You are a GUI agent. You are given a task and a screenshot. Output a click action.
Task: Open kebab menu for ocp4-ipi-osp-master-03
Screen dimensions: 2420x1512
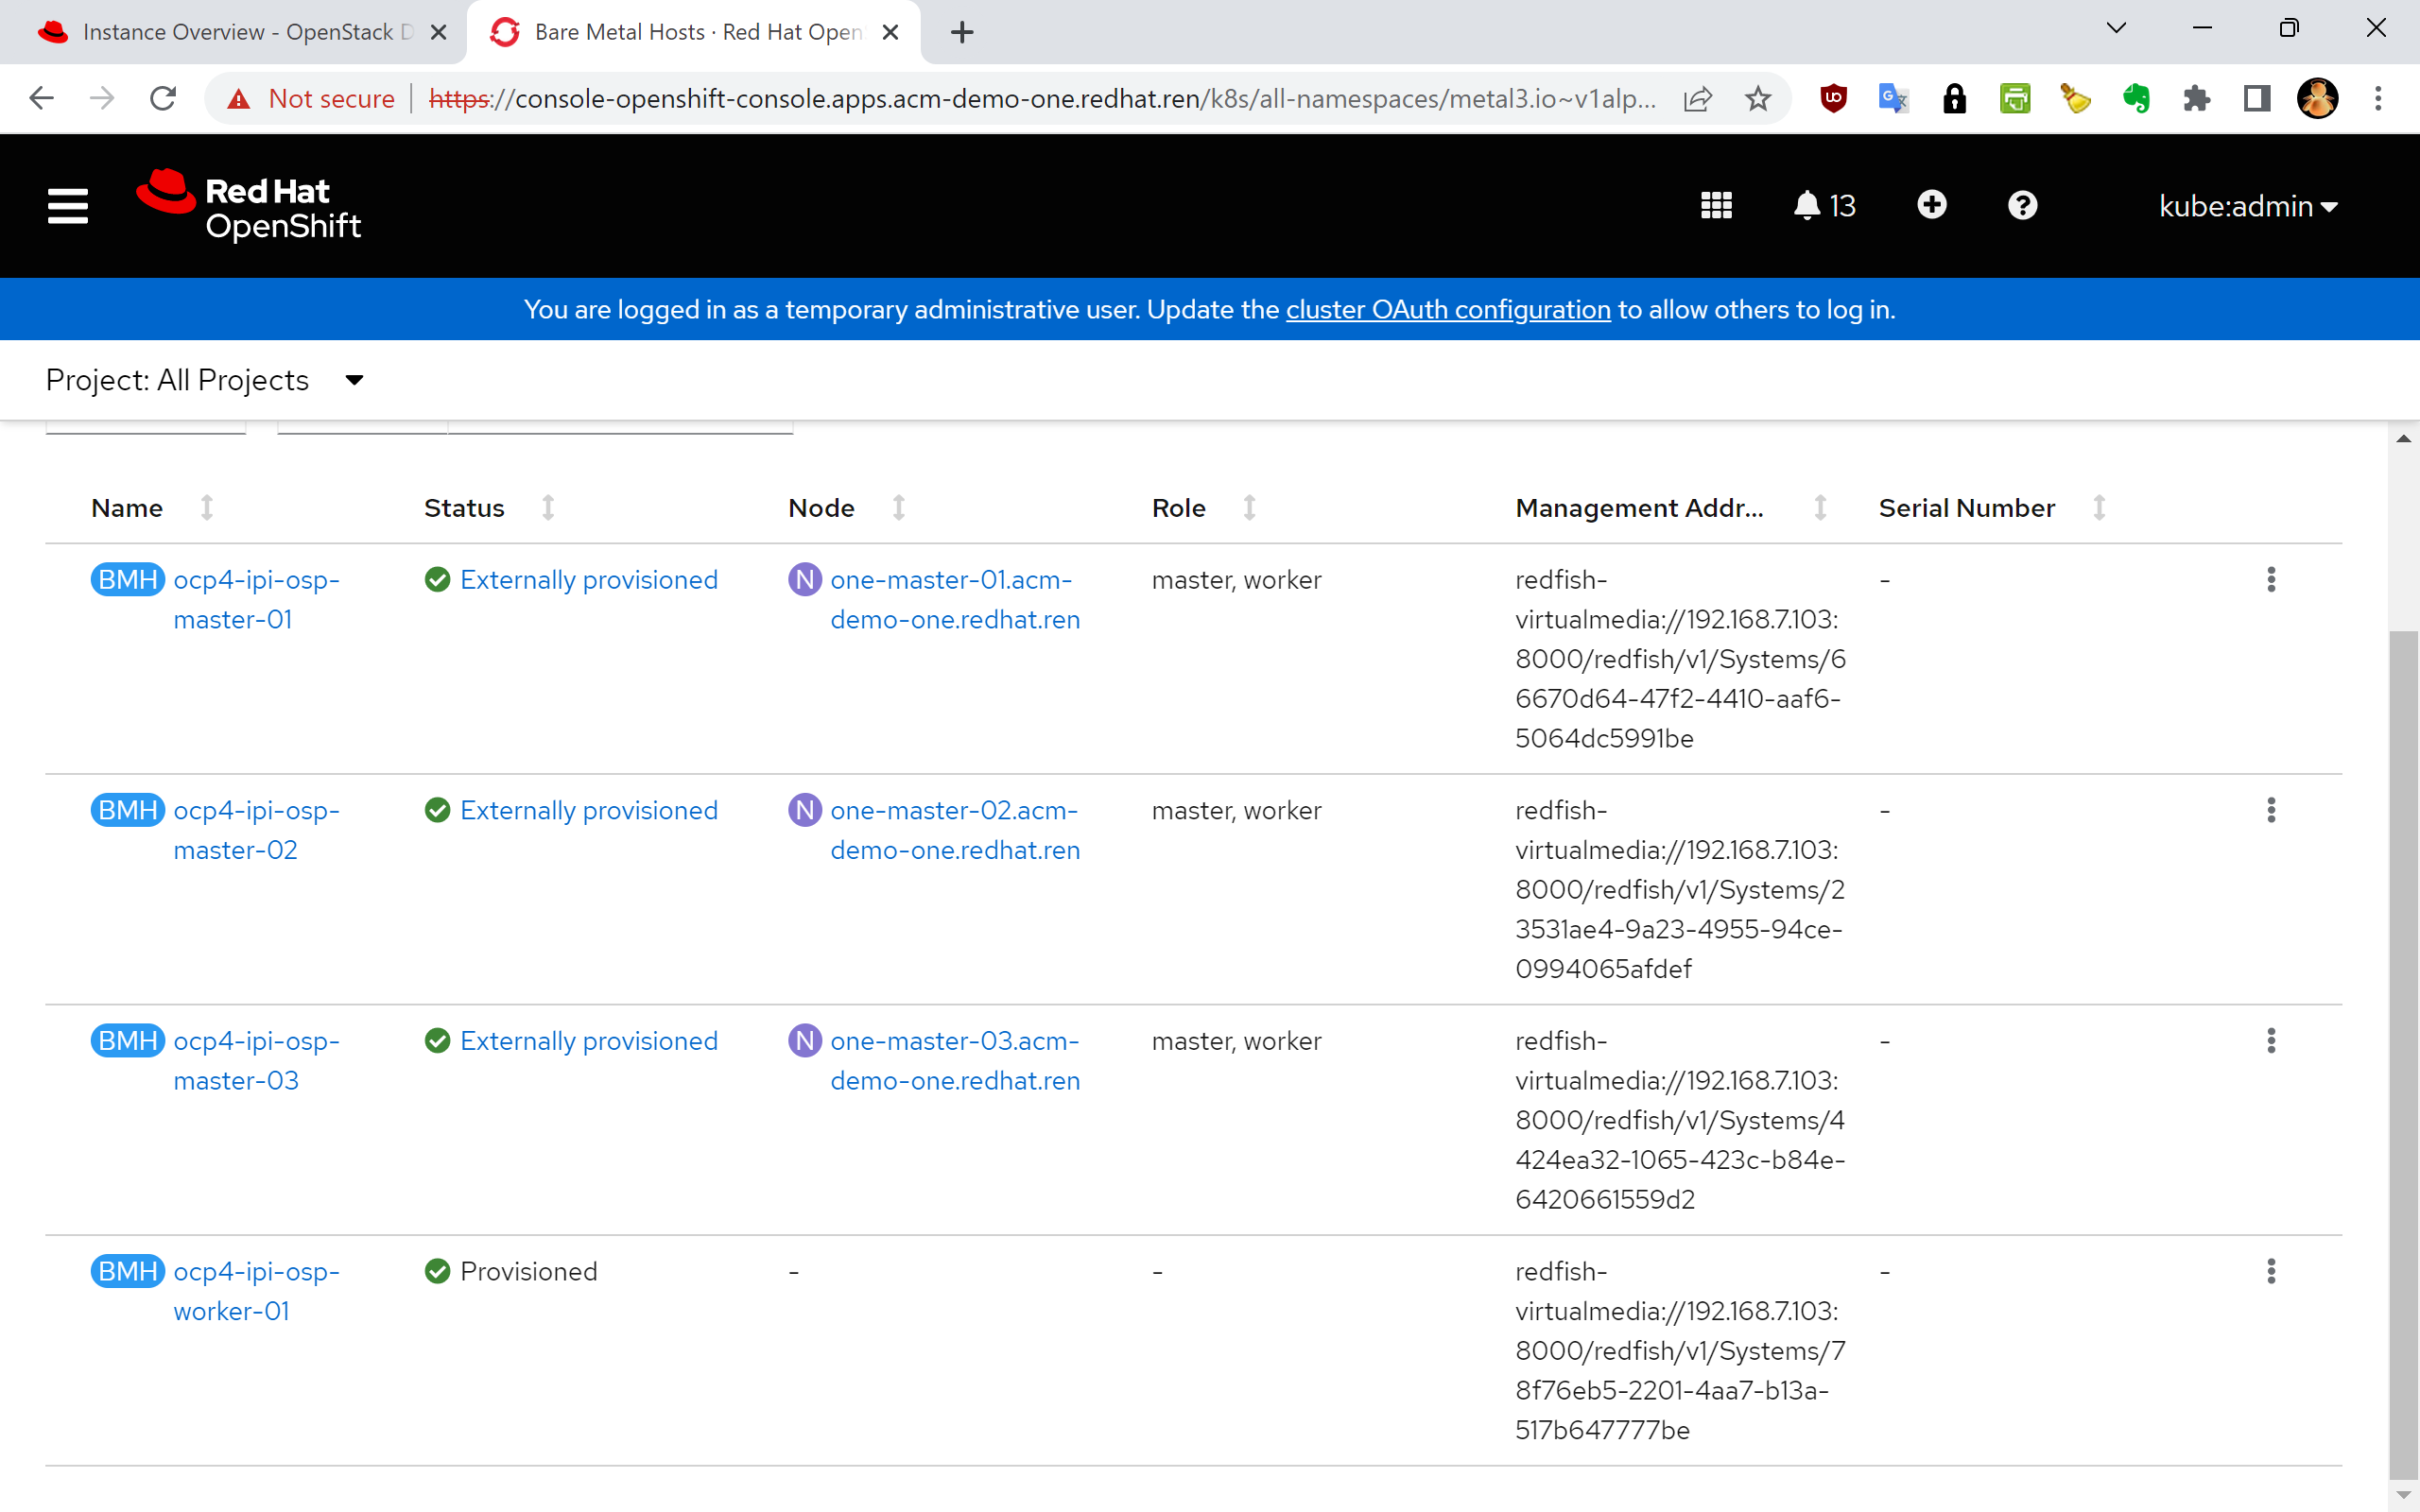(x=2271, y=1041)
